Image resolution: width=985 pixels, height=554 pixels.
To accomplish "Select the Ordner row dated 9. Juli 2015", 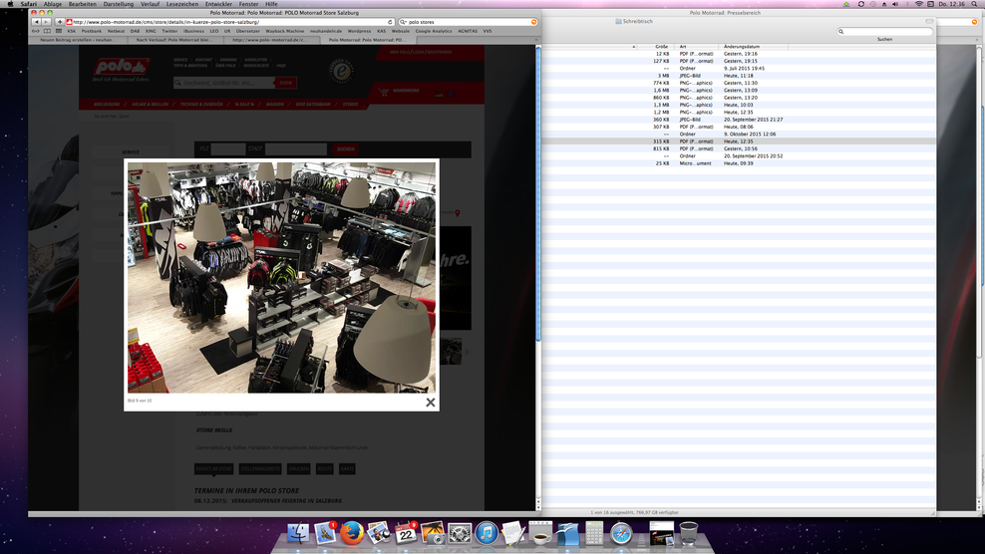I will [x=739, y=69].
